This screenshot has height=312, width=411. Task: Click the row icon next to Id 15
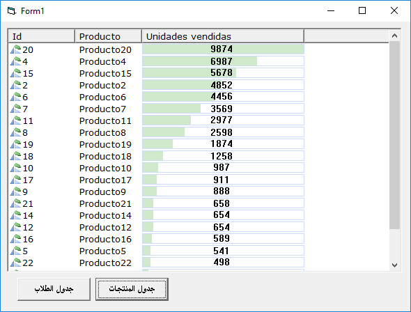point(15,73)
